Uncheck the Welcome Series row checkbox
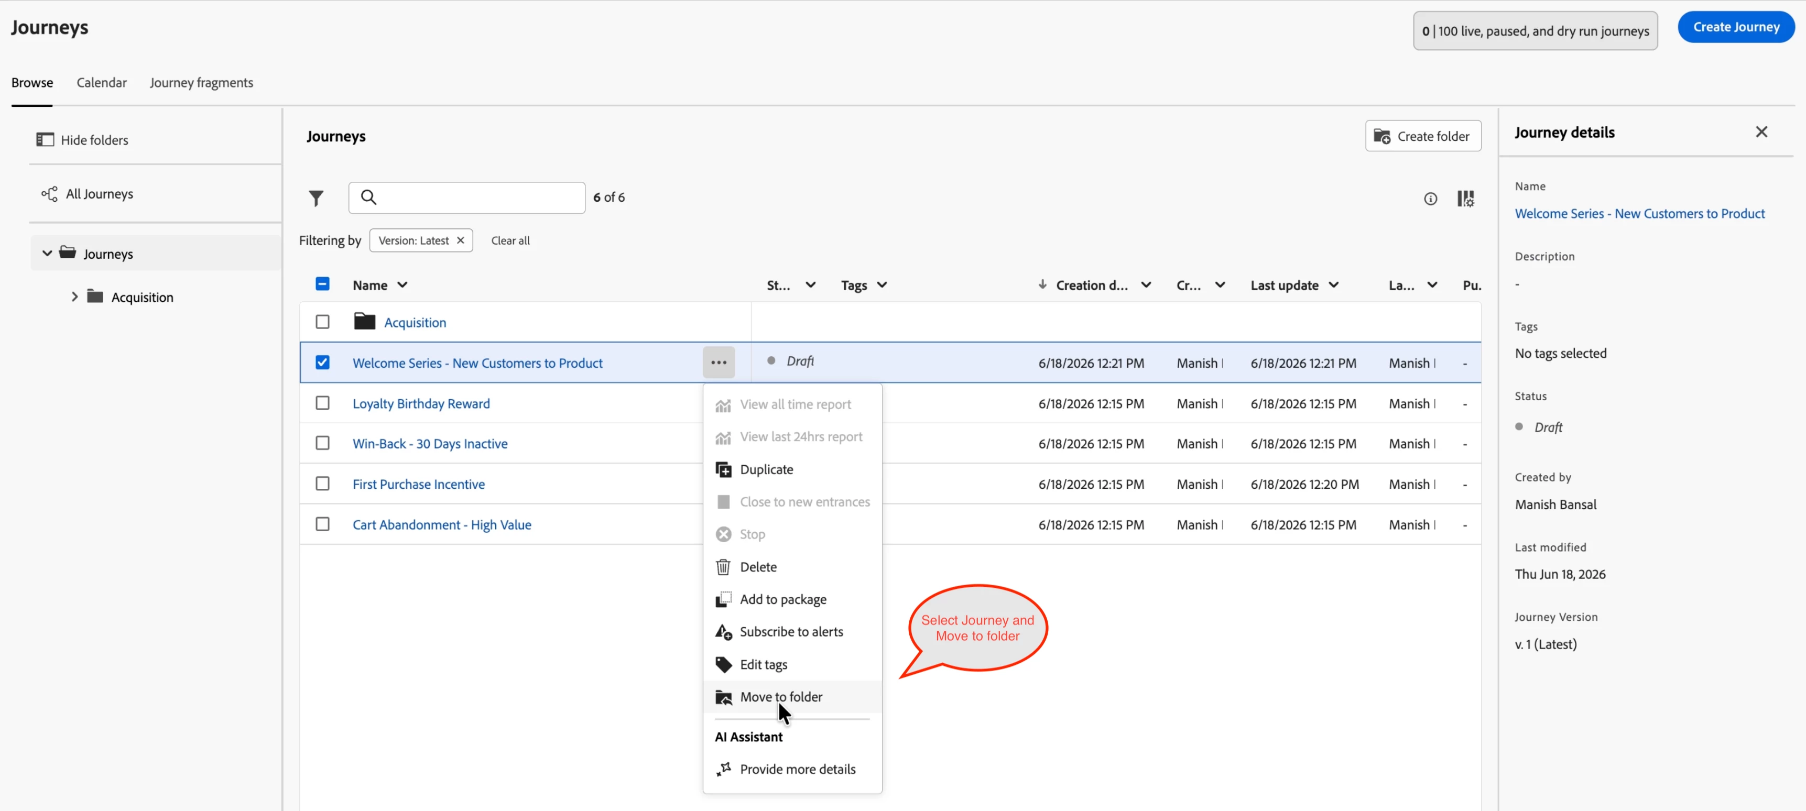 (322, 363)
